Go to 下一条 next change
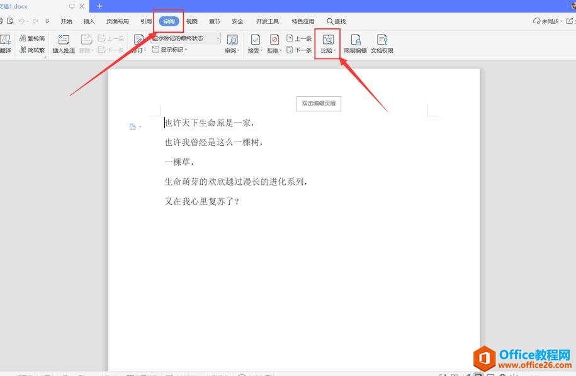 (299, 50)
